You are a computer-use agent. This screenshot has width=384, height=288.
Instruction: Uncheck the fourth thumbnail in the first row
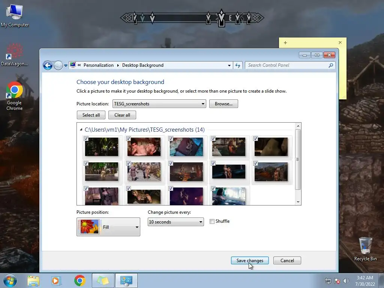(x=213, y=139)
